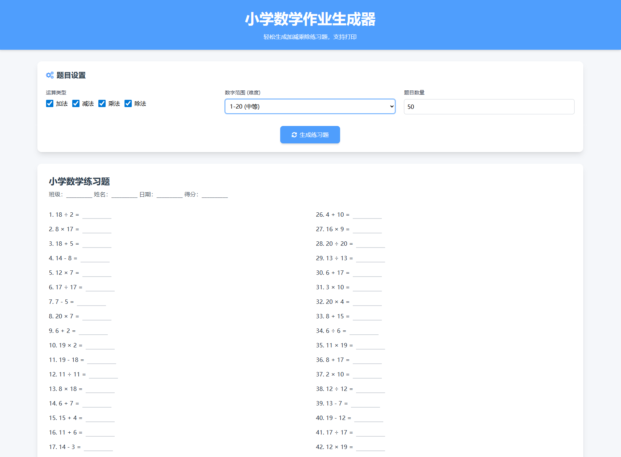Click the refresh icon inside 生成练习题 button
The image size is (621, 457).
pos(295,135)
